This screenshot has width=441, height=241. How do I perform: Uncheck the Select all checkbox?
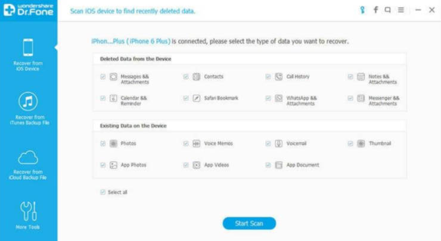103,192
